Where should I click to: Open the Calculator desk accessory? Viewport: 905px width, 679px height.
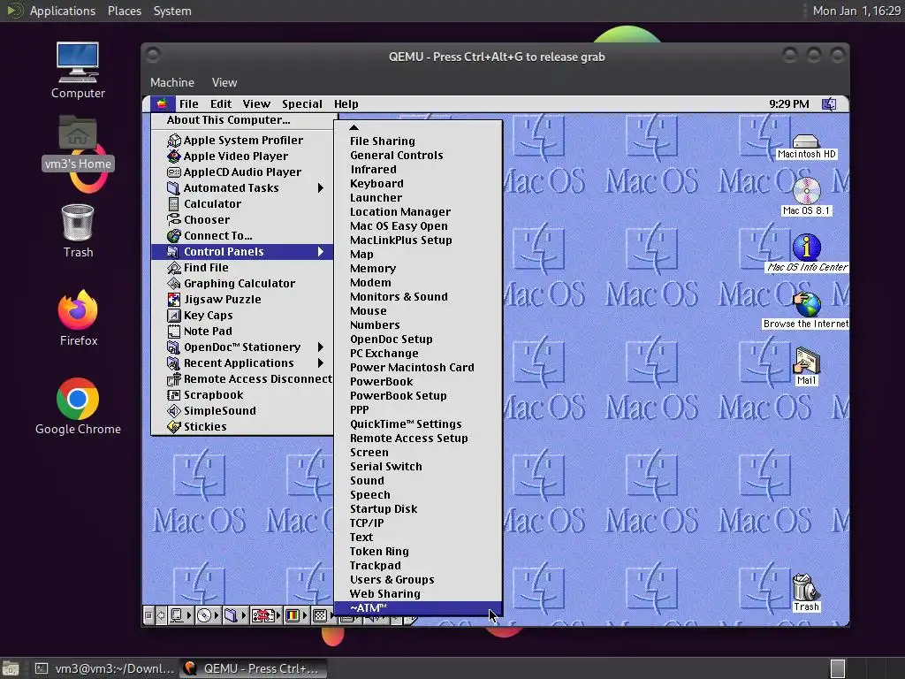242,204
